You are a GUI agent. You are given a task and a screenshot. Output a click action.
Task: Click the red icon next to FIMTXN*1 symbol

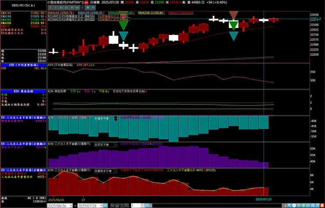click(x=86, y=3)
